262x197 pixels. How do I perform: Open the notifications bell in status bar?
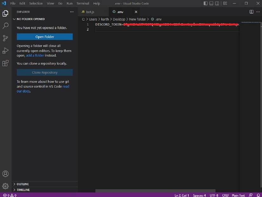click(258, 195)
